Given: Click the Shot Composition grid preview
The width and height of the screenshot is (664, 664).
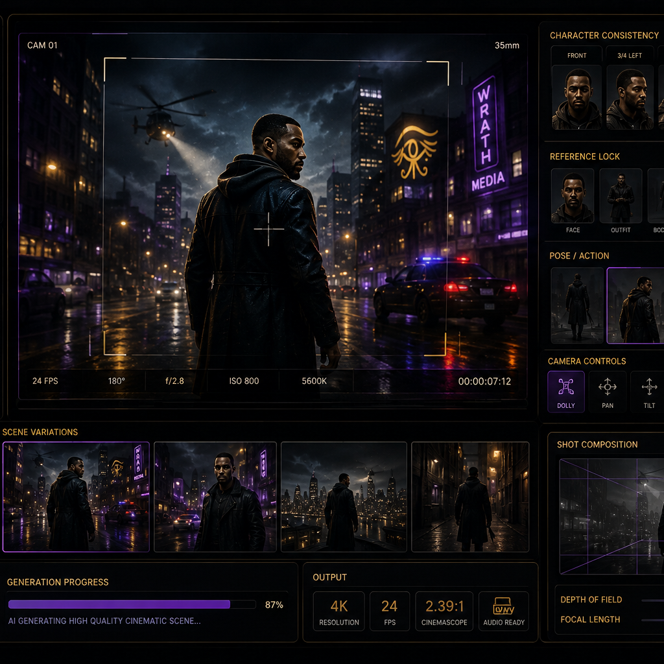Looking at the screenshot, I should click(611, 516).
